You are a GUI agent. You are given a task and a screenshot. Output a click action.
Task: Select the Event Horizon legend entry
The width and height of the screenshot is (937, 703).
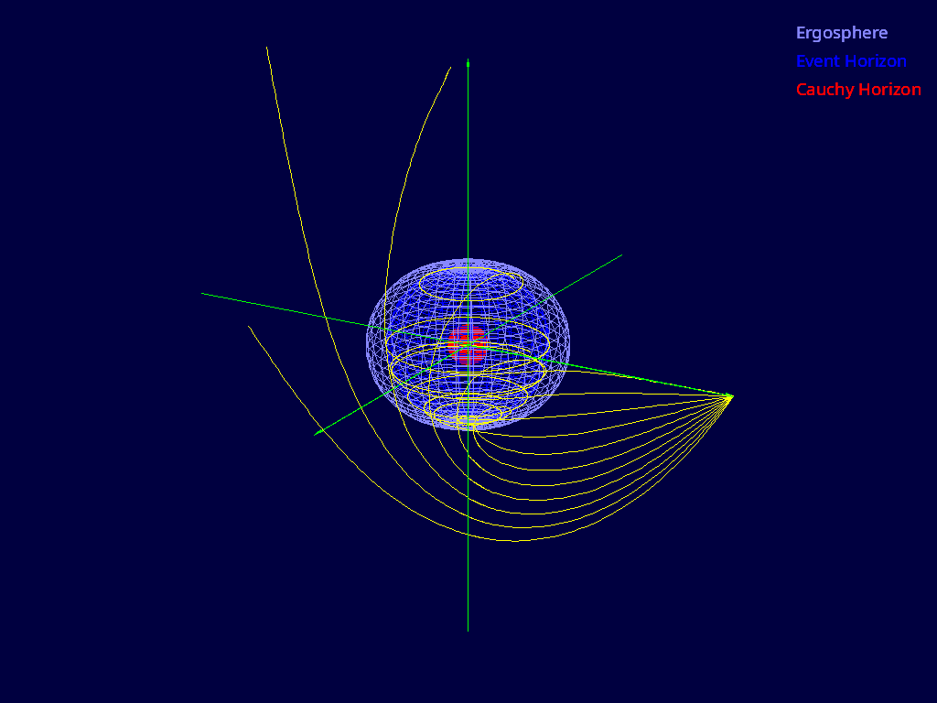tap(851, 61)
